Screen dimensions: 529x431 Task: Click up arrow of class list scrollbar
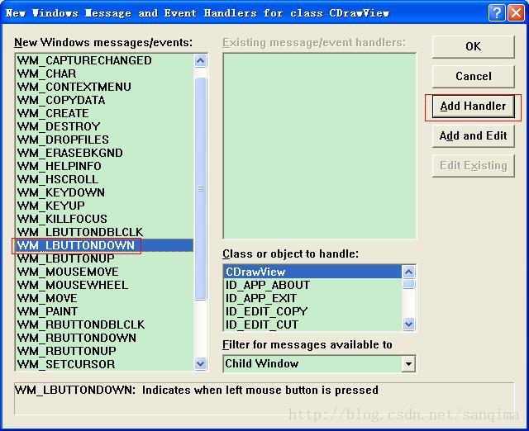pyautogui.click(x=408, y=272)
